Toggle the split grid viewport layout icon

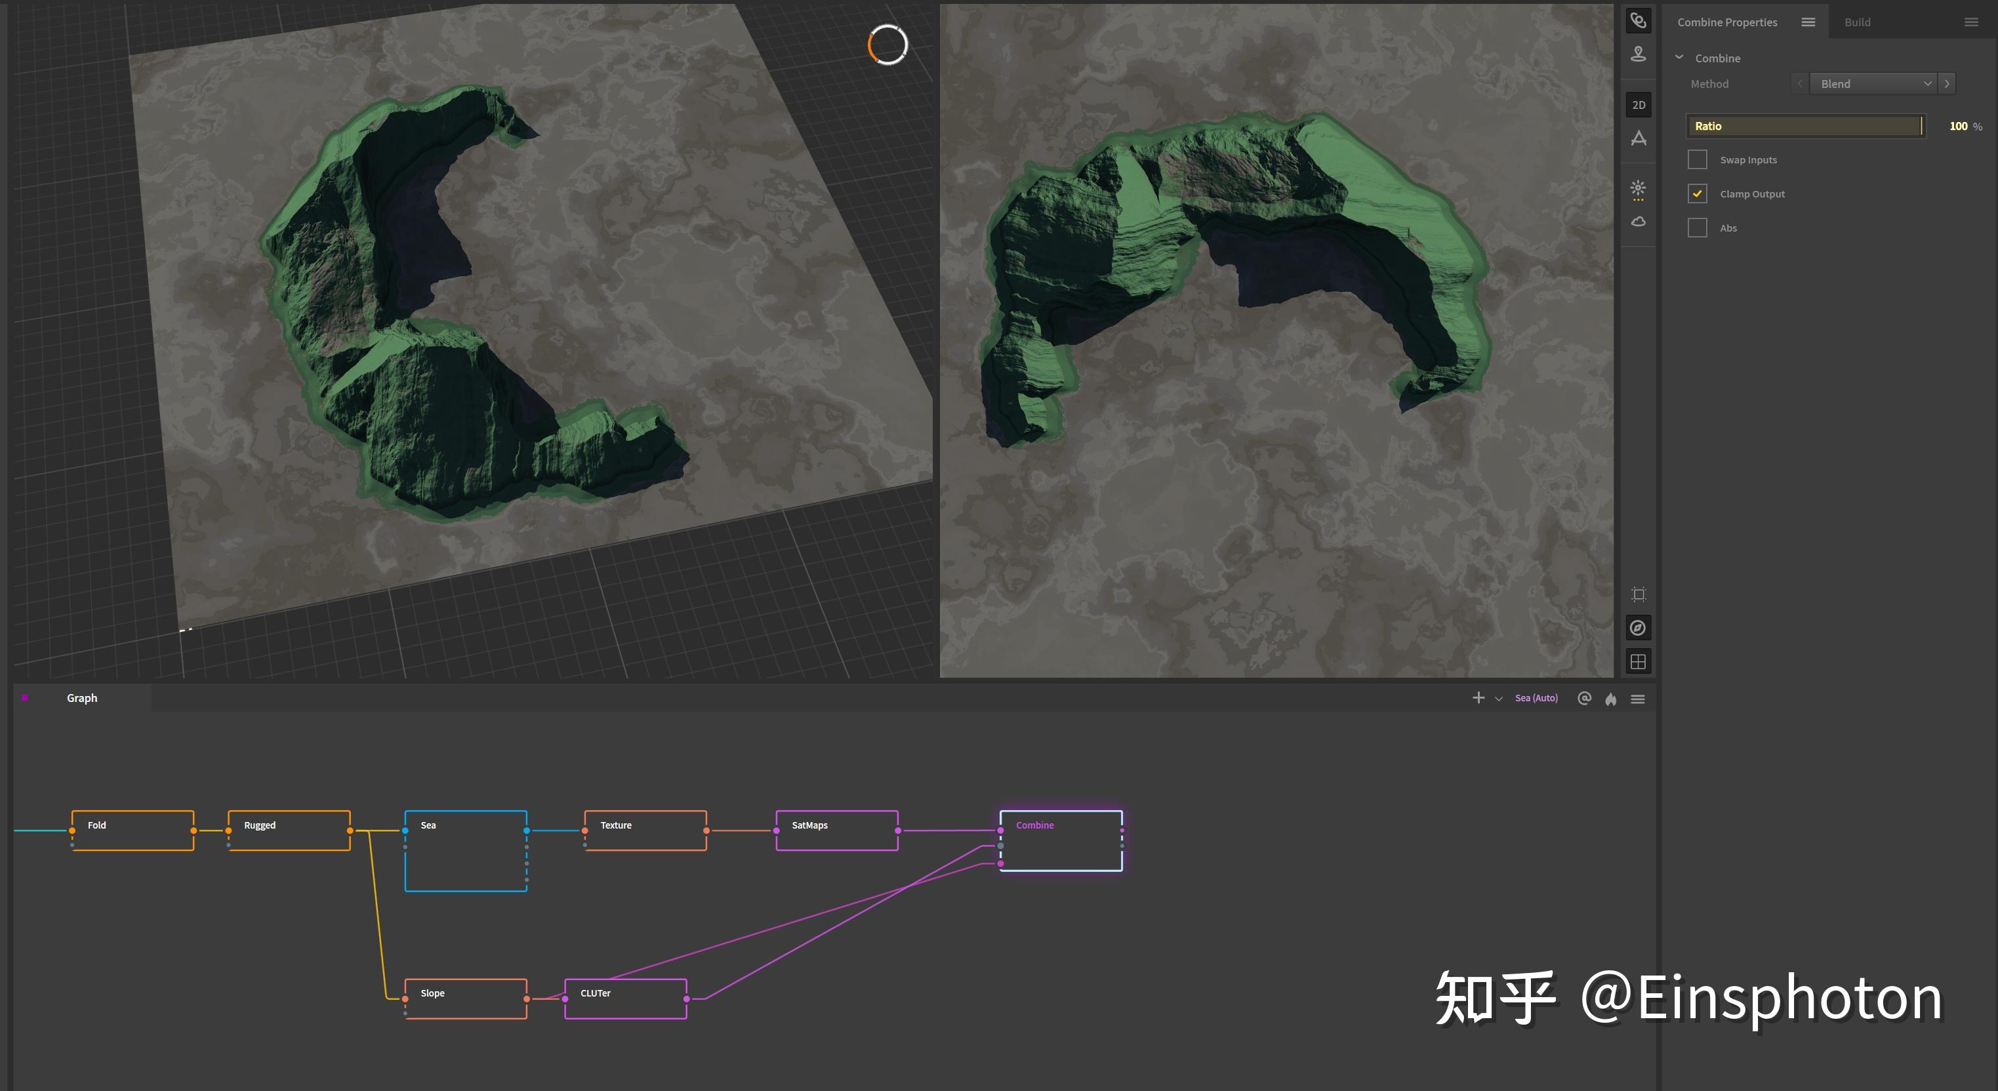[1637, 662]
